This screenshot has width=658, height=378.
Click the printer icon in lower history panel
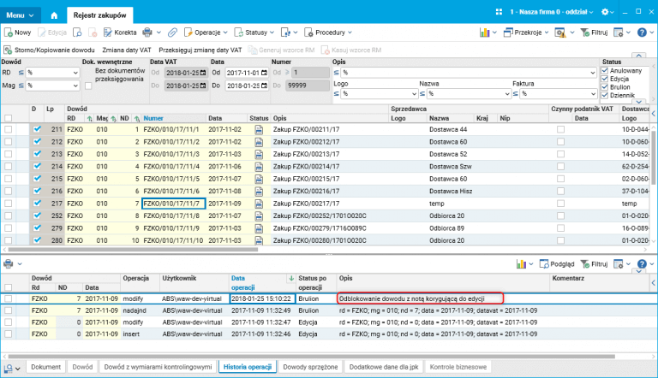tap(9, 264)
